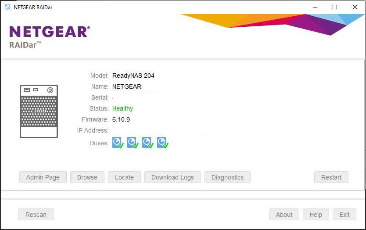Click Locate to identify the NAS

tap(124, 177)
